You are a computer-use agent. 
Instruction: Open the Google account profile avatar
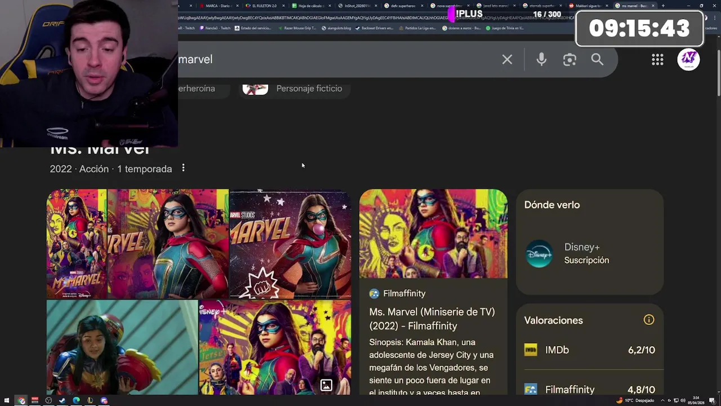click(x=688, y=59)
